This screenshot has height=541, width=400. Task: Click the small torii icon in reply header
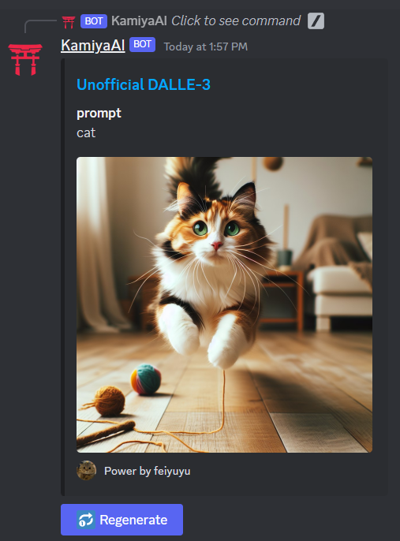point(69,22)
